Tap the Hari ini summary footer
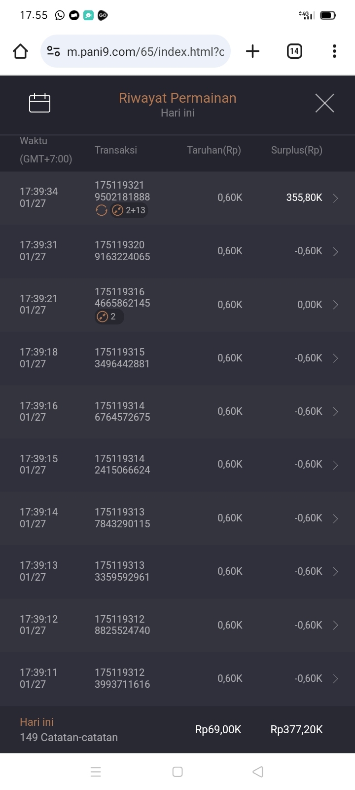 click(x=177, y=729)
